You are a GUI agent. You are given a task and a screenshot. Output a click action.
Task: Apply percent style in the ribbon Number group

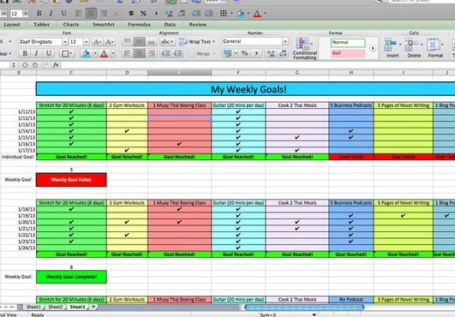(244, 53)
